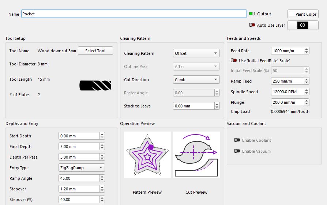Increase Spindle Speed with up arrow

307,90
